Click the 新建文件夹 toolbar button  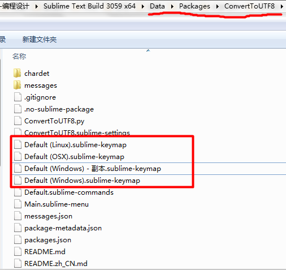pyautogui.click(x=40, y=40)
